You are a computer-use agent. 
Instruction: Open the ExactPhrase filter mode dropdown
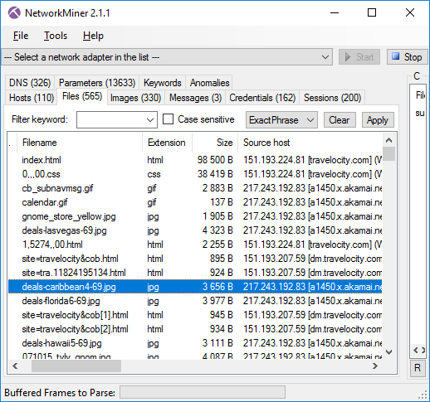[x=281, y=120]
